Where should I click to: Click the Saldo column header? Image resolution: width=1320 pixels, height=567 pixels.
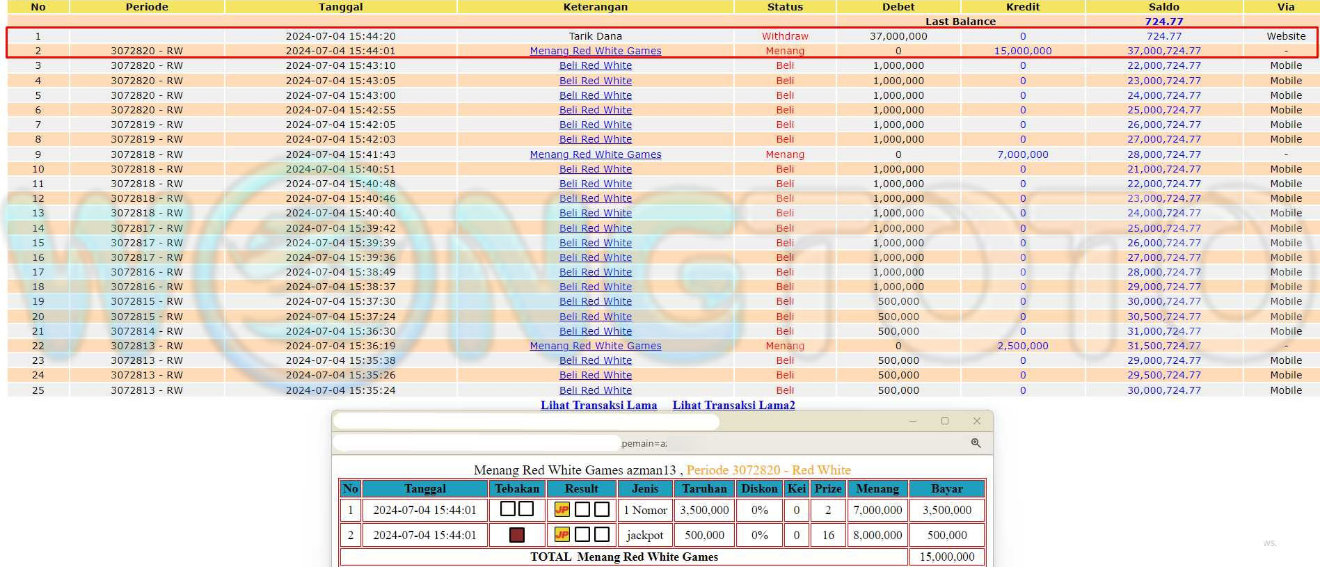coord(1163,7)
